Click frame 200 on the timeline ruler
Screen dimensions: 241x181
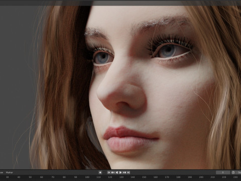[x=201, y=177]
